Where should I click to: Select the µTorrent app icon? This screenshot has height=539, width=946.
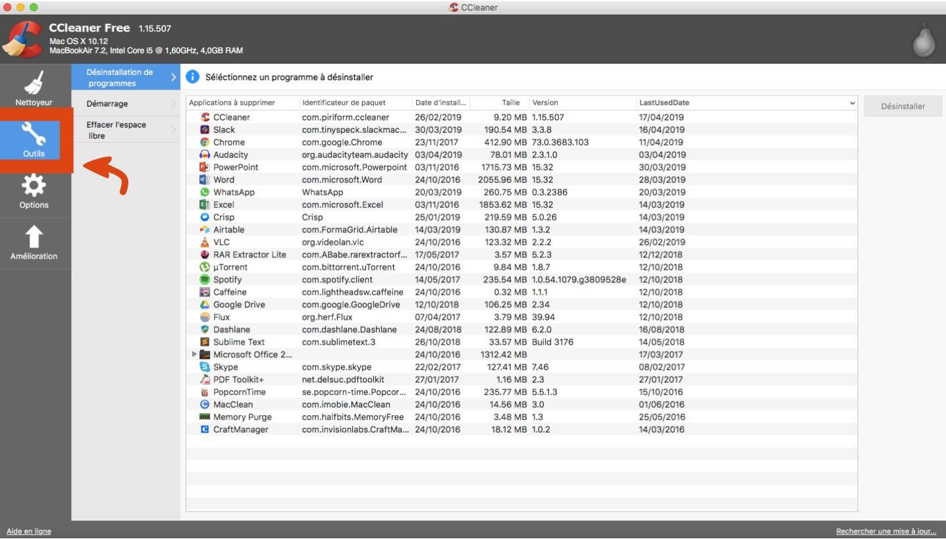coord(205,267)
